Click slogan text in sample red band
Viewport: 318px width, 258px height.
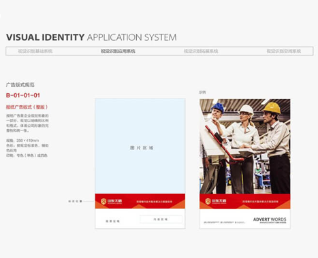click(x=260, y=202)
